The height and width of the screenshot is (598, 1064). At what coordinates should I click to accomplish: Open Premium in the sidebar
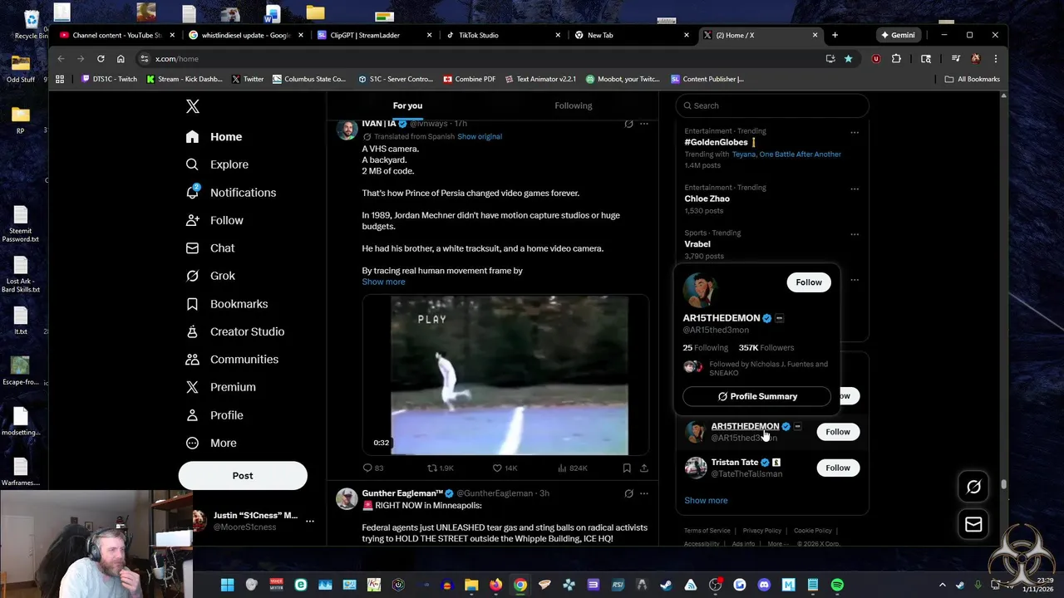coord(220,387)
